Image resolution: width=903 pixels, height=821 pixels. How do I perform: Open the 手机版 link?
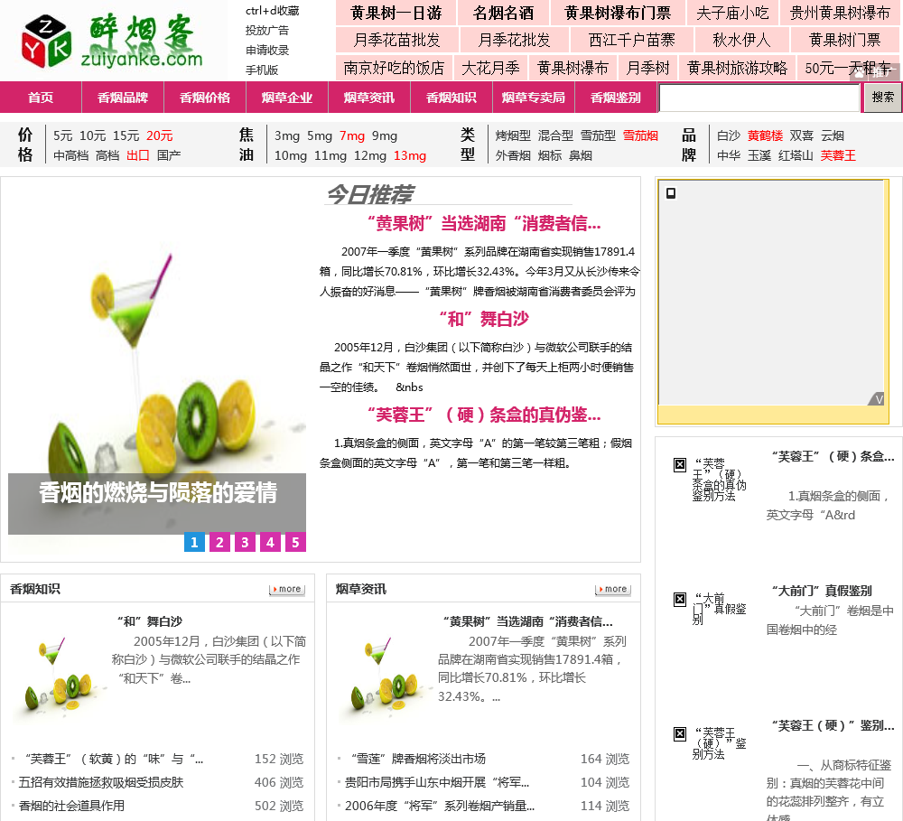[x=262, y=70]
